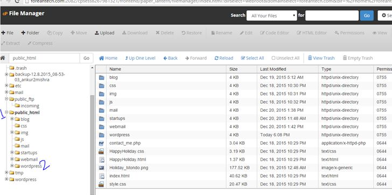Click the Edit toolbar button

pyautogui.click(x=246, y=33)
